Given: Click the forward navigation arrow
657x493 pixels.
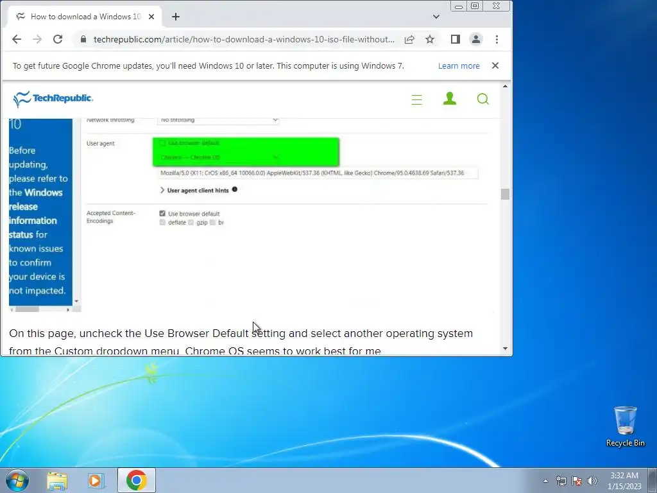Looking at the screenshot, I should 37,39.
